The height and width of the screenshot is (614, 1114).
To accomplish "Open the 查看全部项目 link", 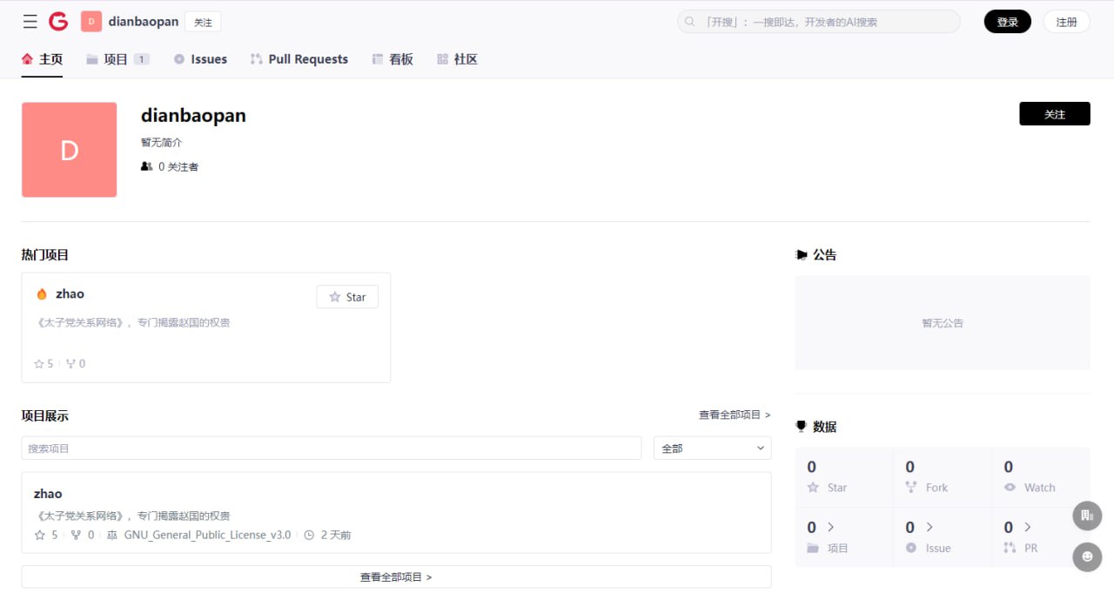I will tap(734, 415).
